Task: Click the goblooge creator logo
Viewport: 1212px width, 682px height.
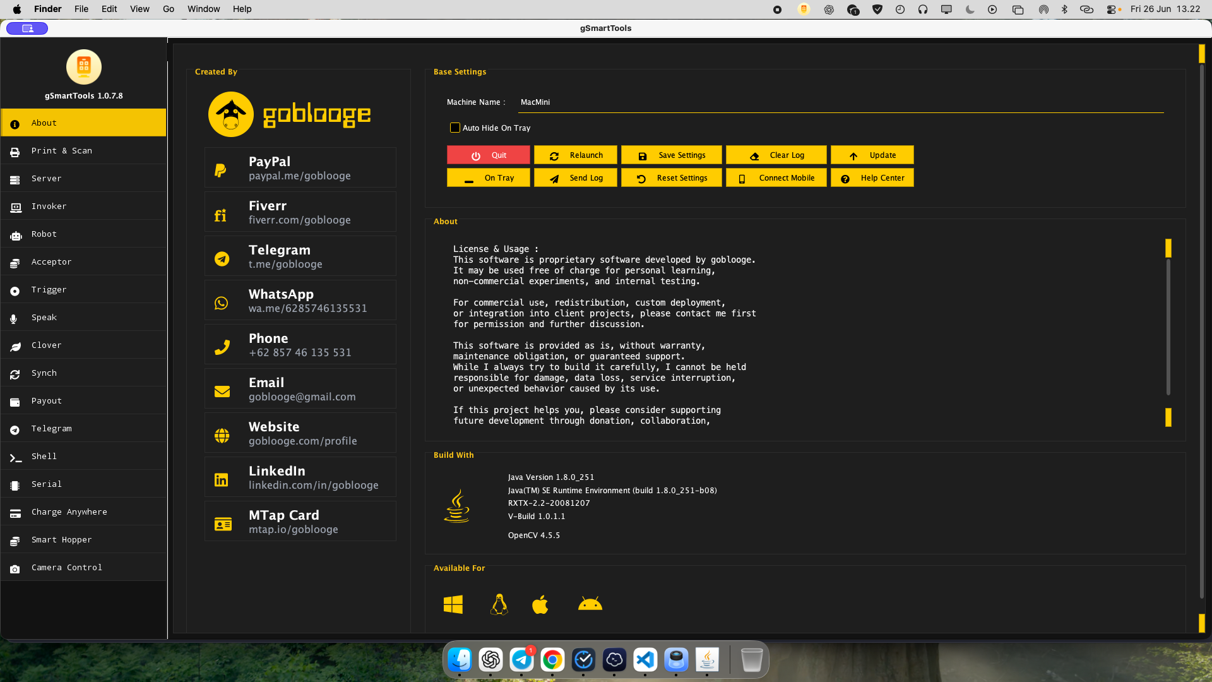Action: [290, 114]
